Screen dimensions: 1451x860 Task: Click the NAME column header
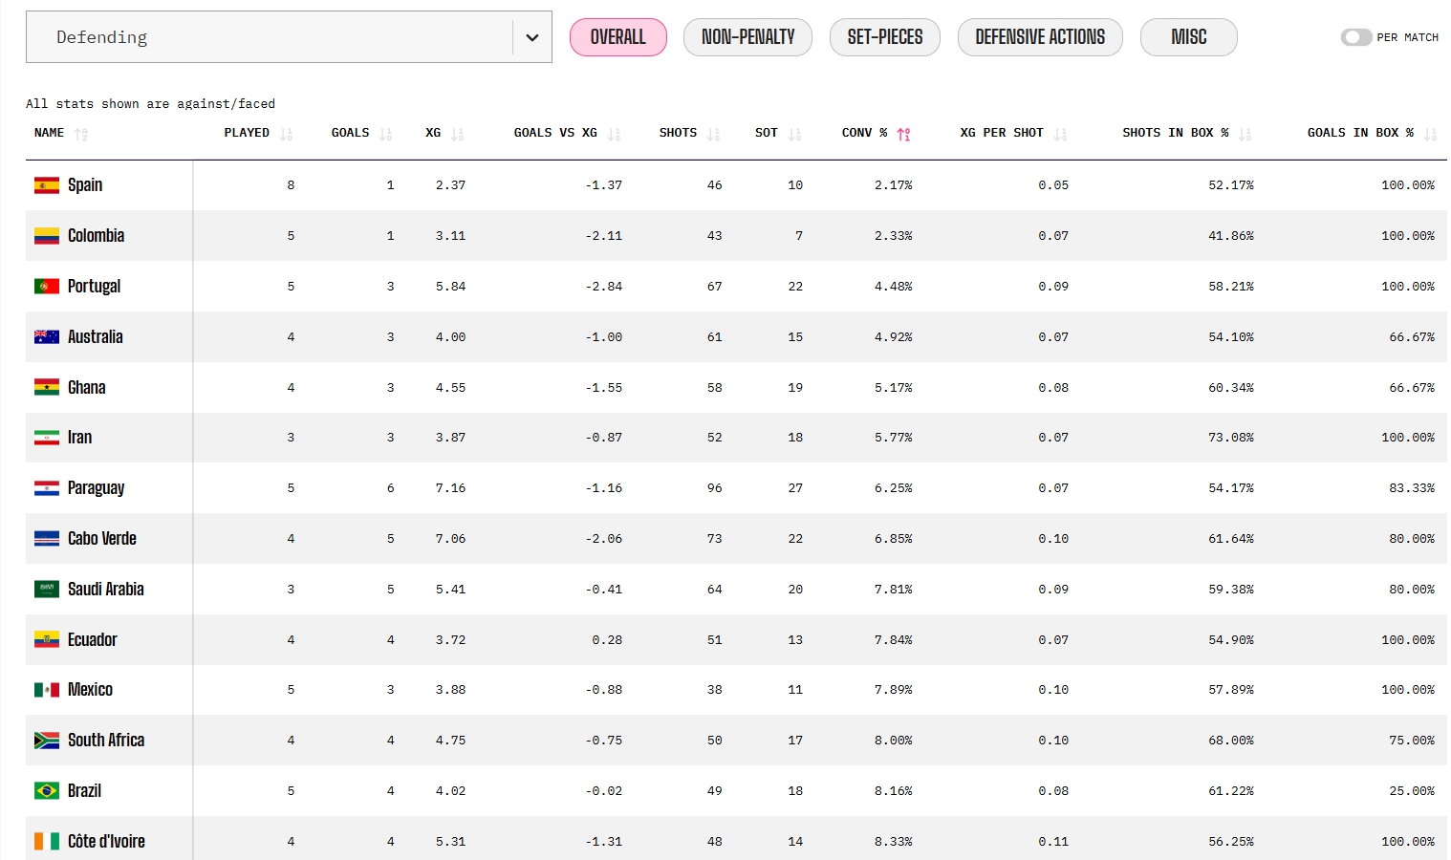[x=49, y=133]
